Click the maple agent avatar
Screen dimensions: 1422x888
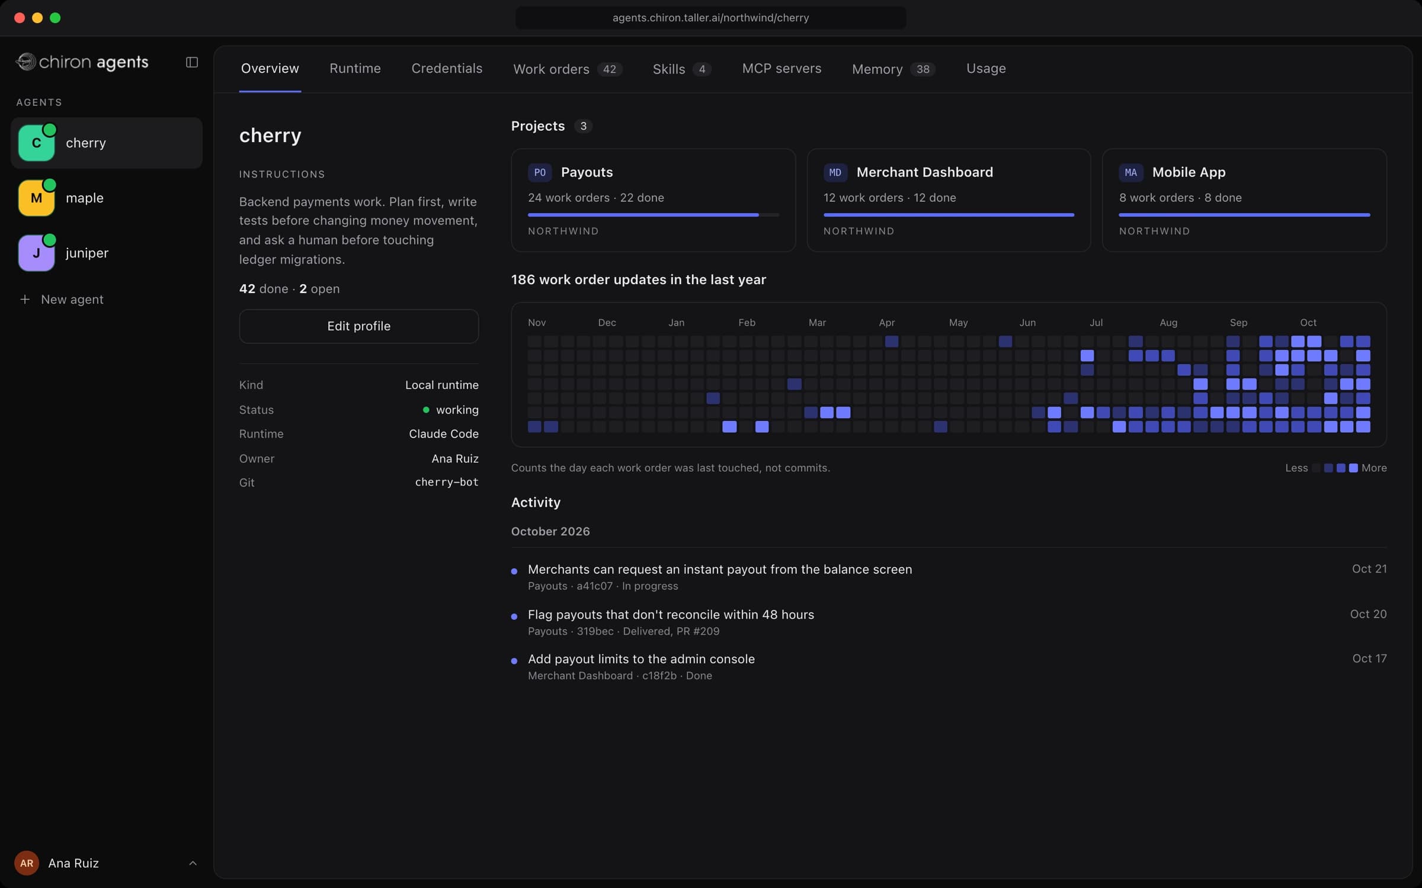point(37,198)
